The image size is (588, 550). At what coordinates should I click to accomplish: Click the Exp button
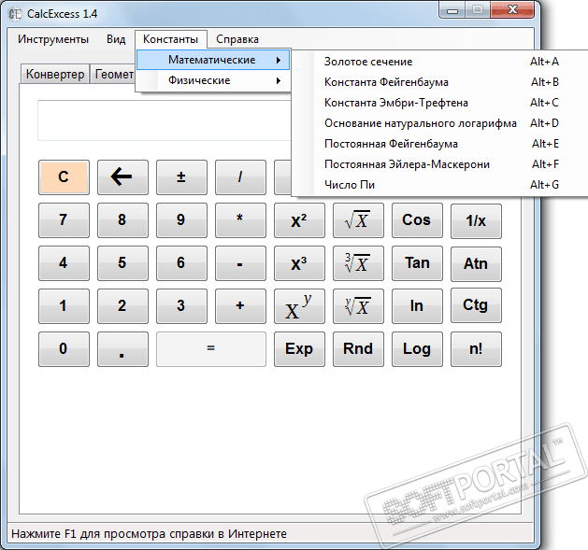click(x=299, y=349)
